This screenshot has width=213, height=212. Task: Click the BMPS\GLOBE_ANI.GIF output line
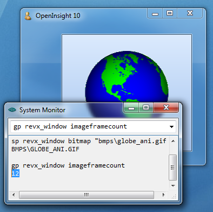(45, 149)
